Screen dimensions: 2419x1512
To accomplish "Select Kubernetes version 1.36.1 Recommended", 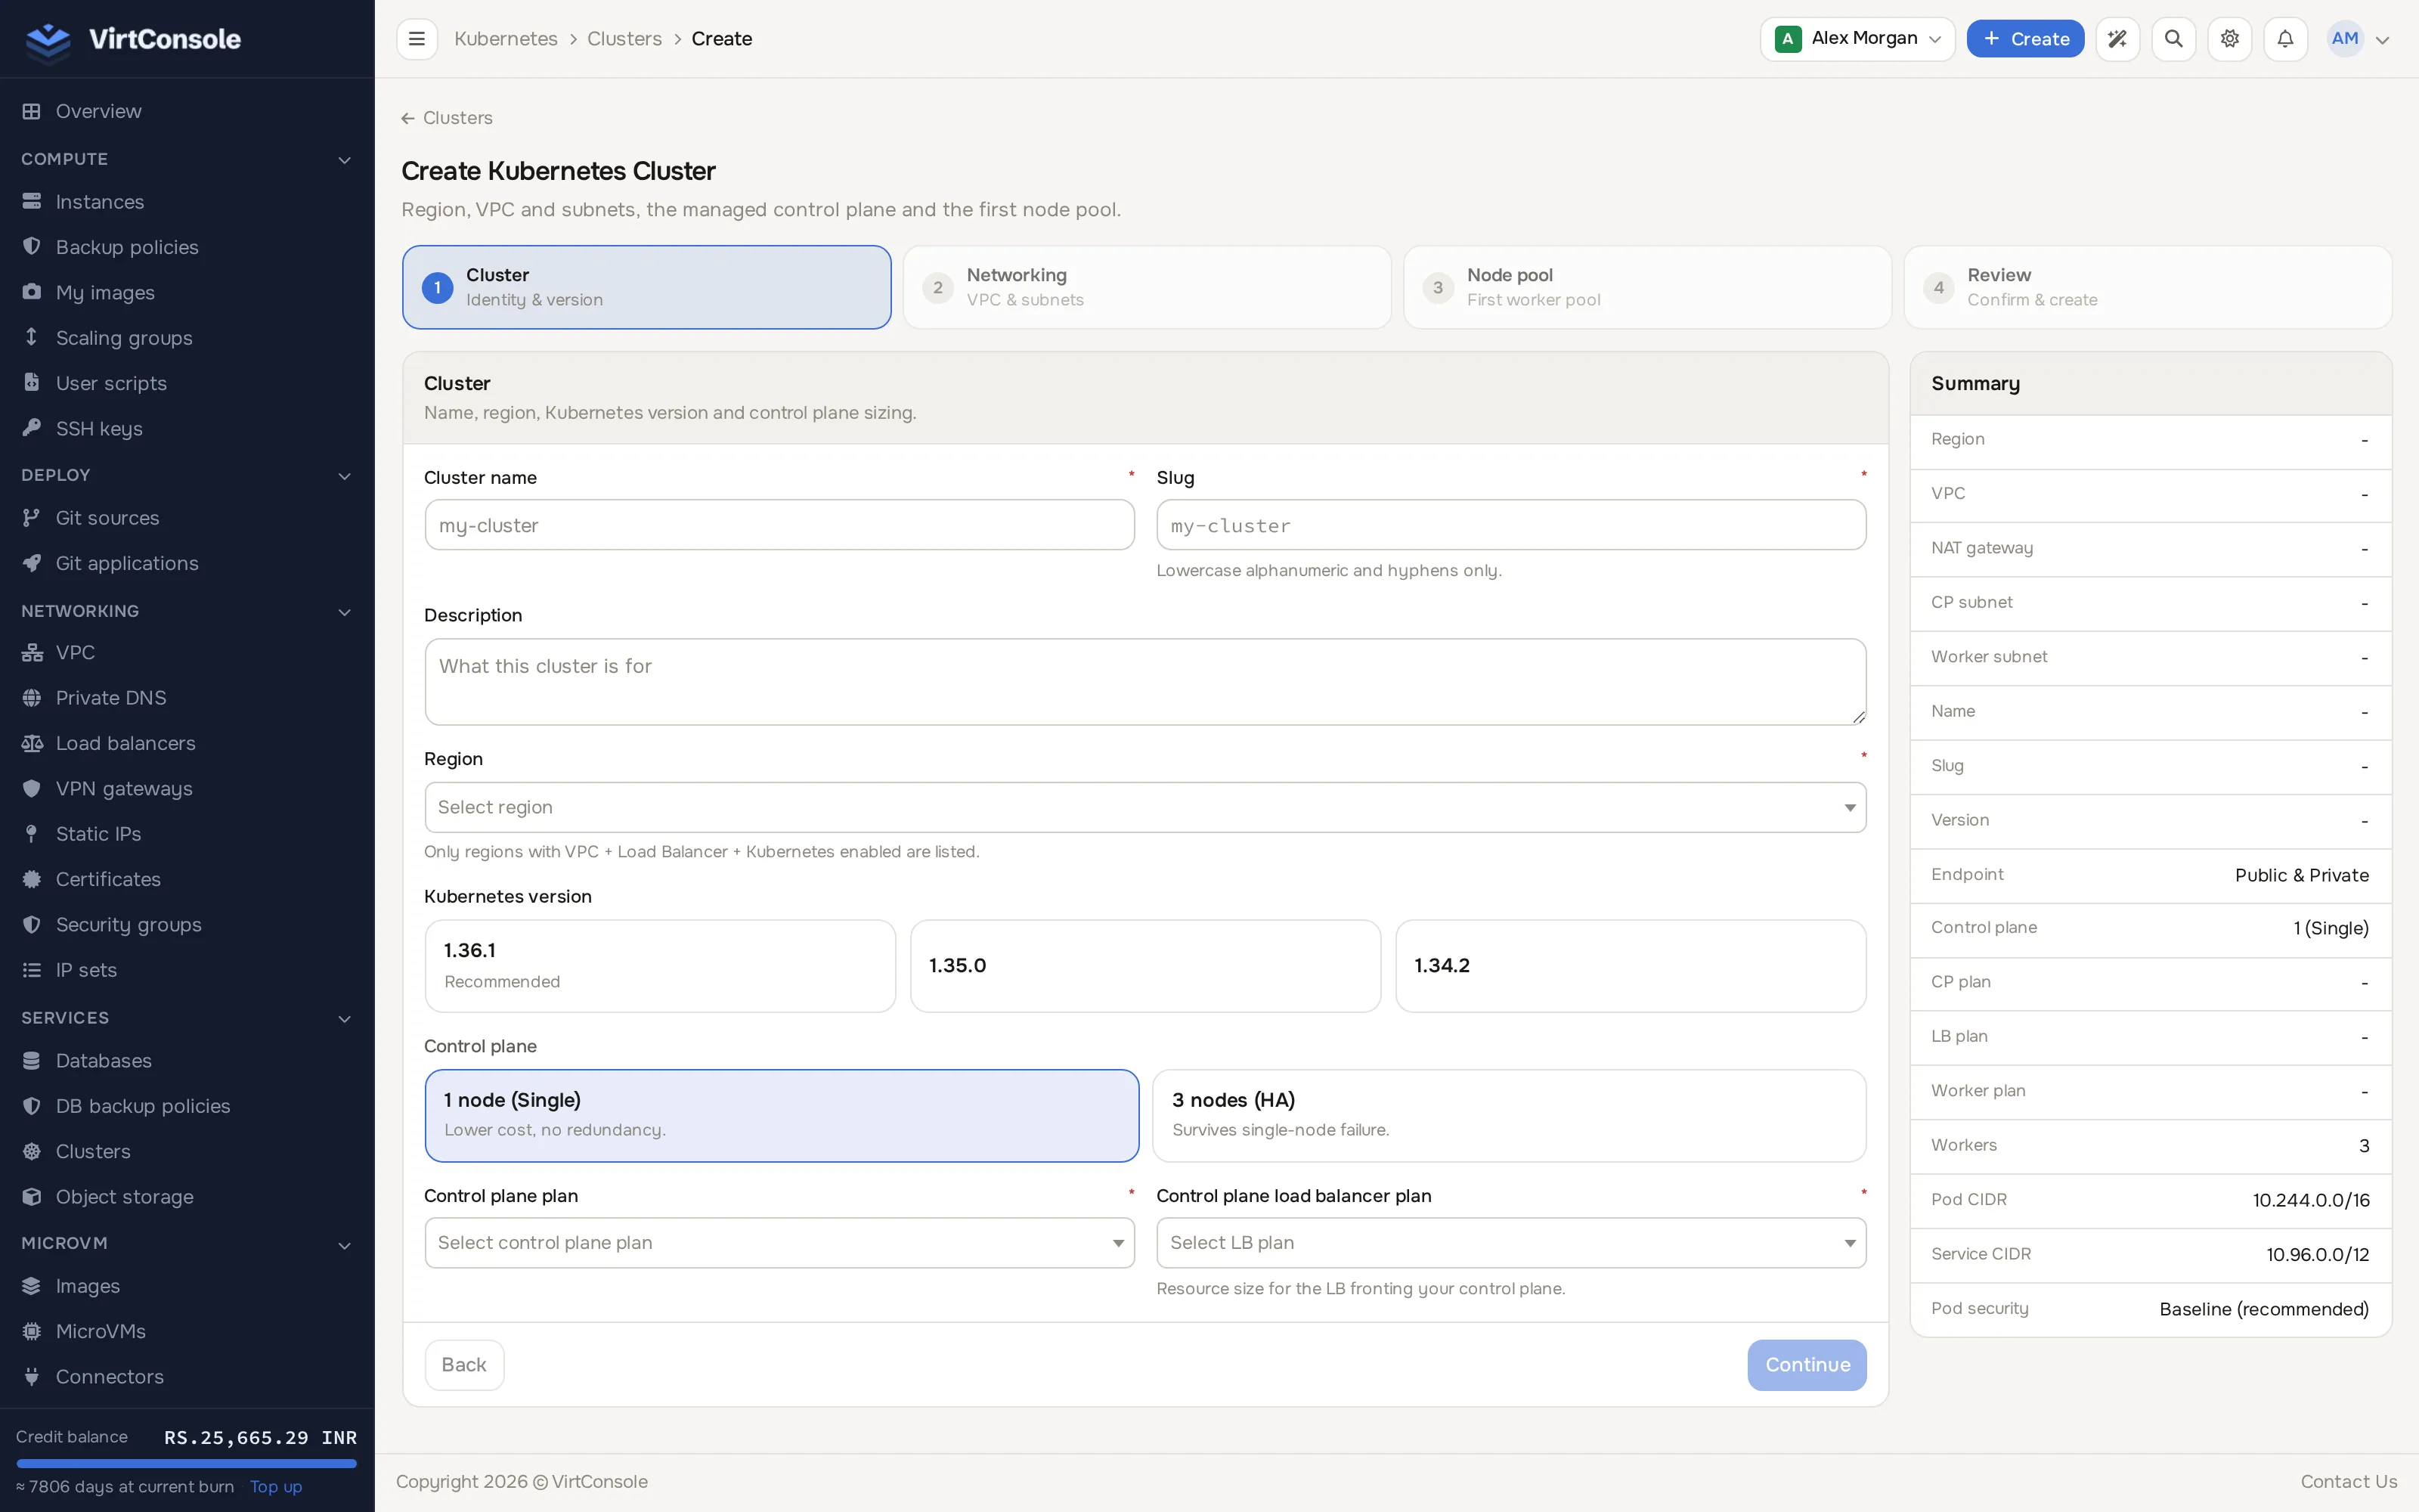I will point(660,966).
